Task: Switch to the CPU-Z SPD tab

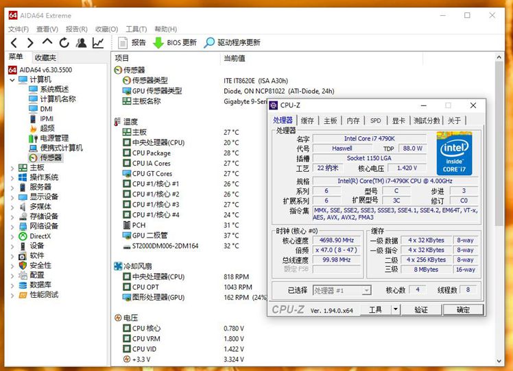Action: click(x=376, y=120)
